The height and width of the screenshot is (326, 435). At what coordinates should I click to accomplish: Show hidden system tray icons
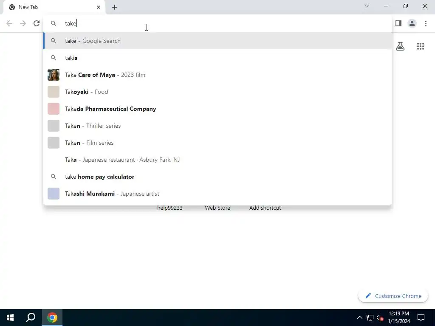[359, 318]
